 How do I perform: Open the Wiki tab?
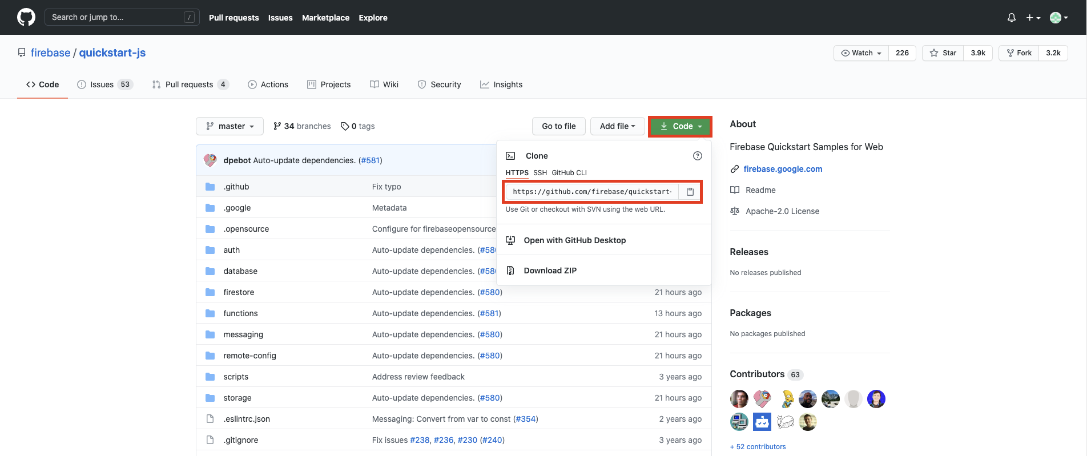pyautogui.click(x=384, y=84)
